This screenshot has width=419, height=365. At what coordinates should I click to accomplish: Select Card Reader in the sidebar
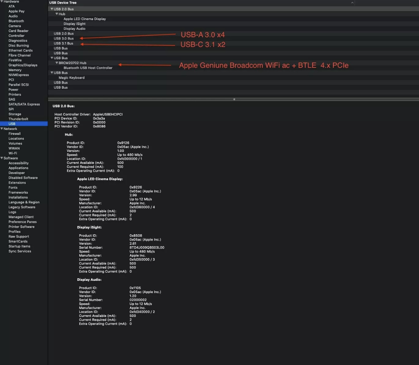[x=18, y=31]
